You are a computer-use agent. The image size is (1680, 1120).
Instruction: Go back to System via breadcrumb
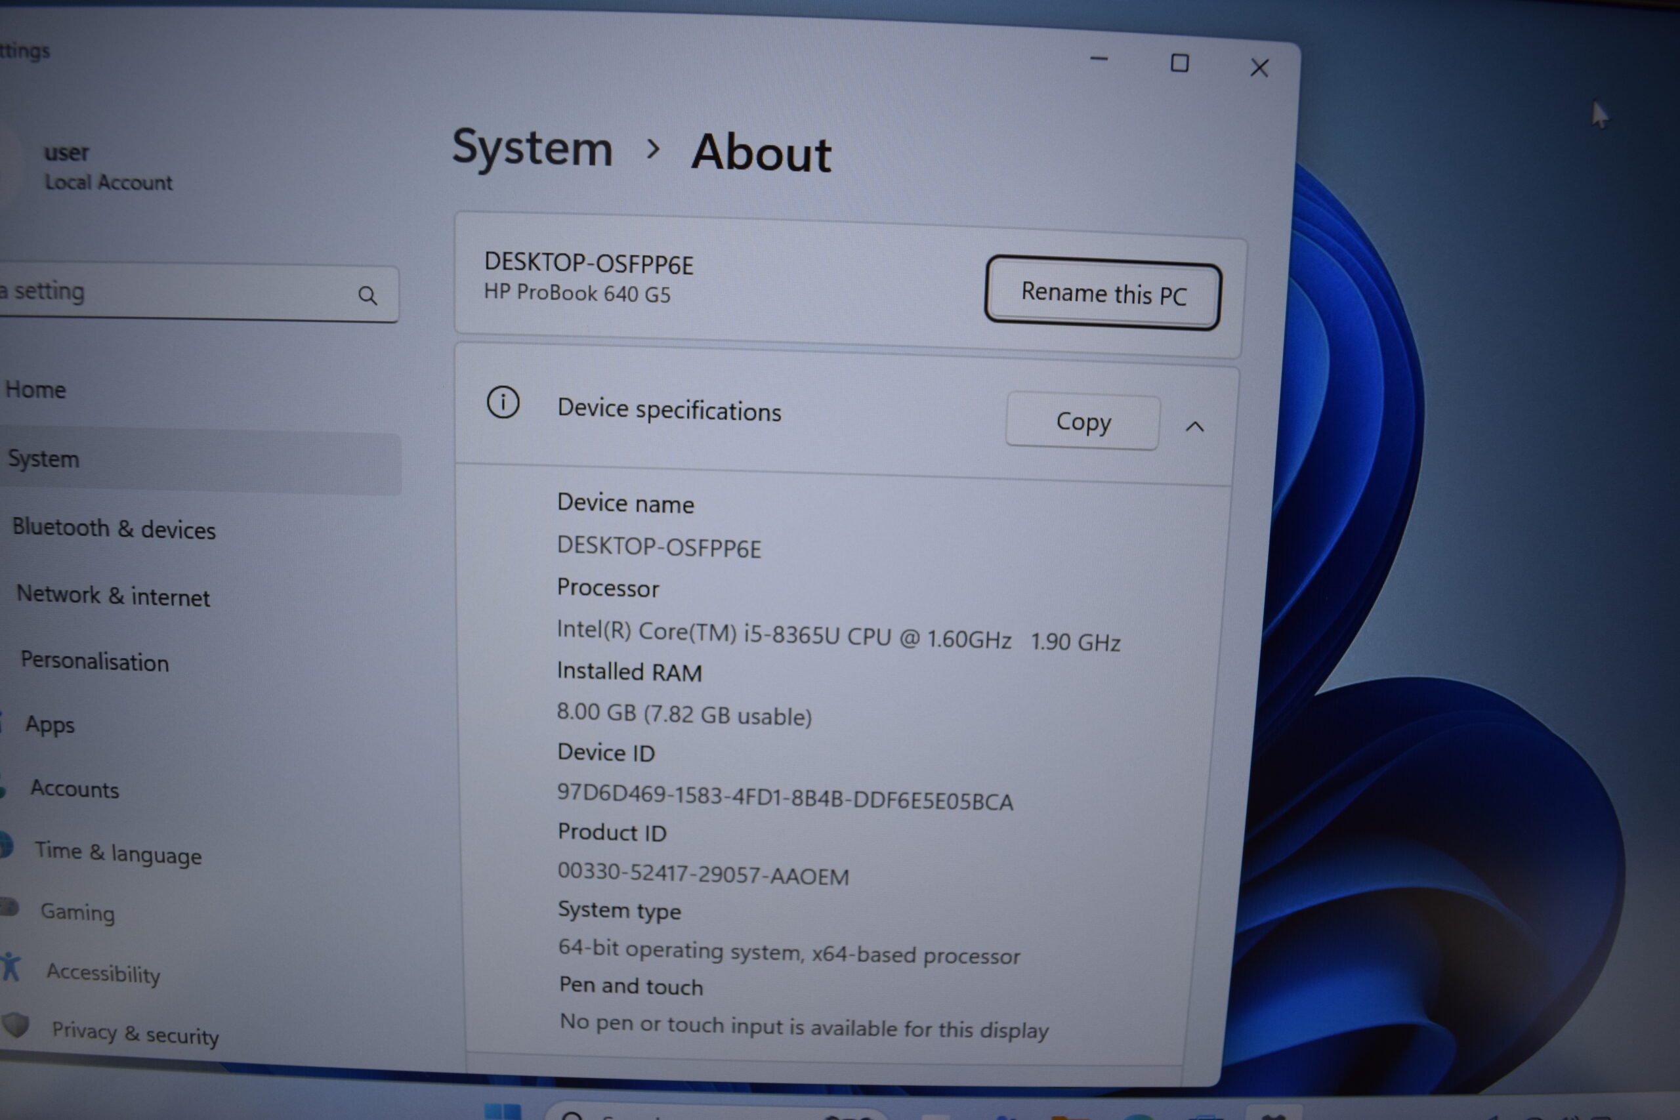(532, 148)
